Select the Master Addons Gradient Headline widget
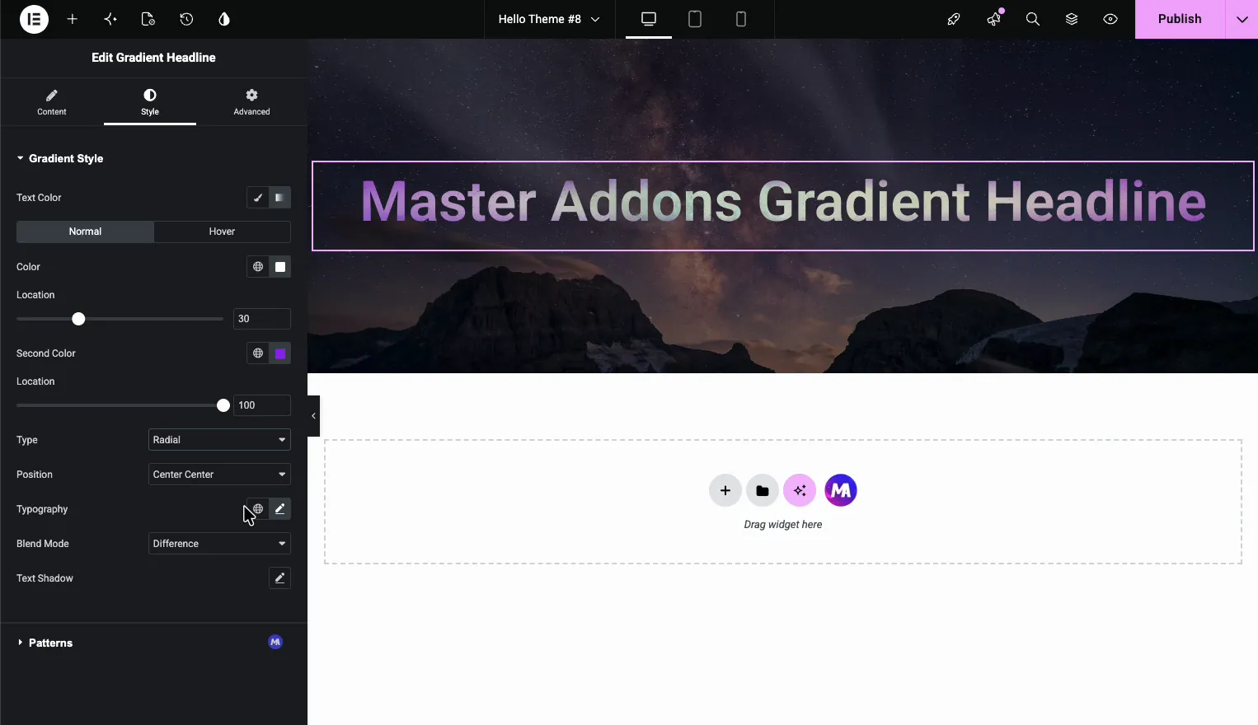The width and height of the screenshot is (1258, 725). [x=783, y=205]
